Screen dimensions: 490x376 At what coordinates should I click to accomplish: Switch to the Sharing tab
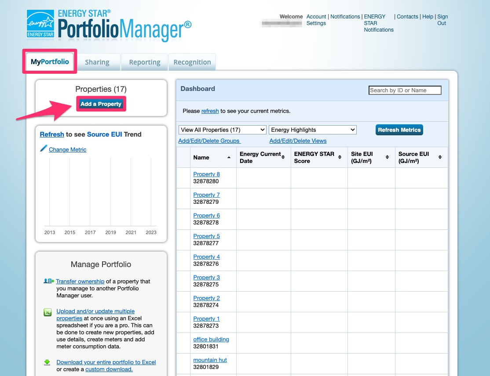point(97,62)
